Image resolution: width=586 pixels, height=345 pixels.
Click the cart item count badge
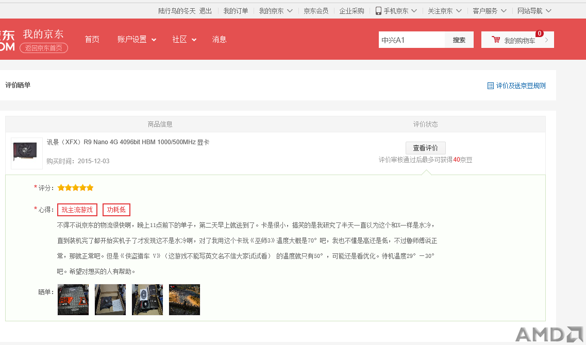[539, 33]
